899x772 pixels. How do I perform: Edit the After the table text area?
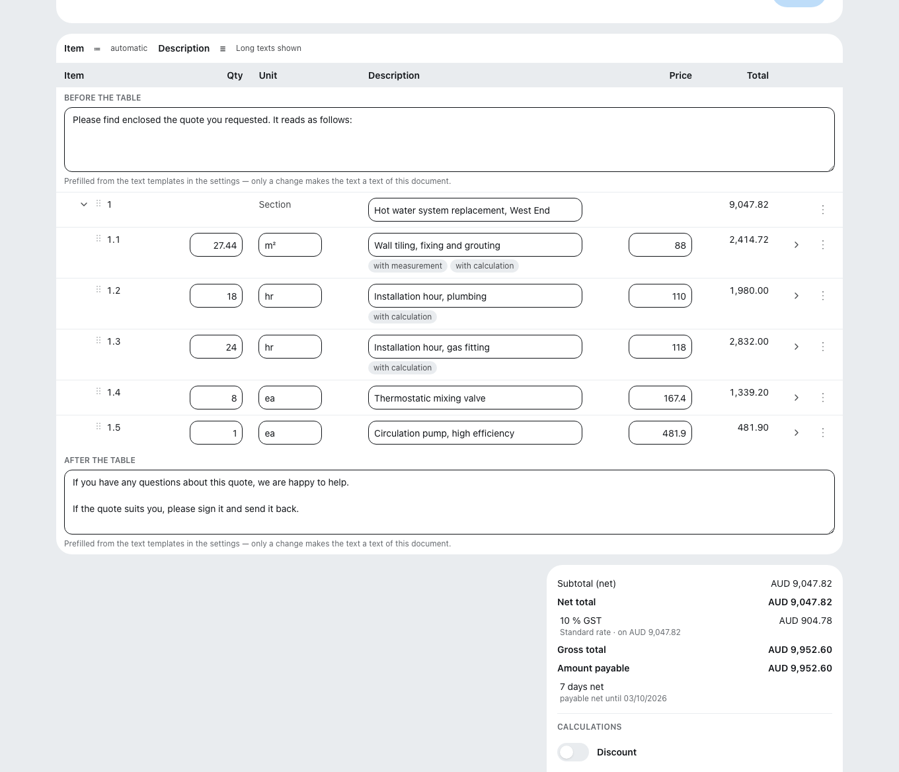[x=449, y=502]
